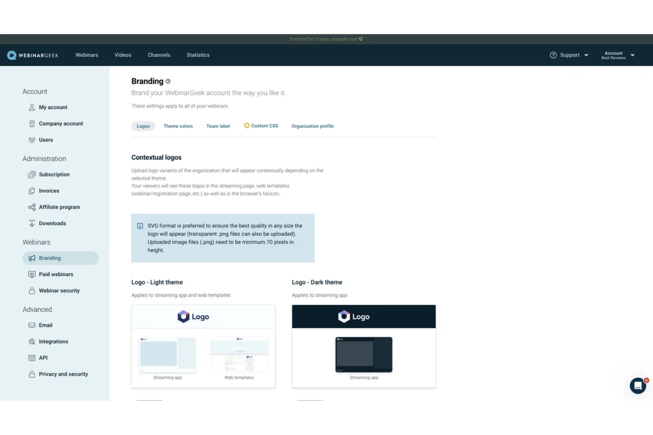Open the chat support bubble
The height and width of the screenshot is (435, 653).
coord(638,386)
